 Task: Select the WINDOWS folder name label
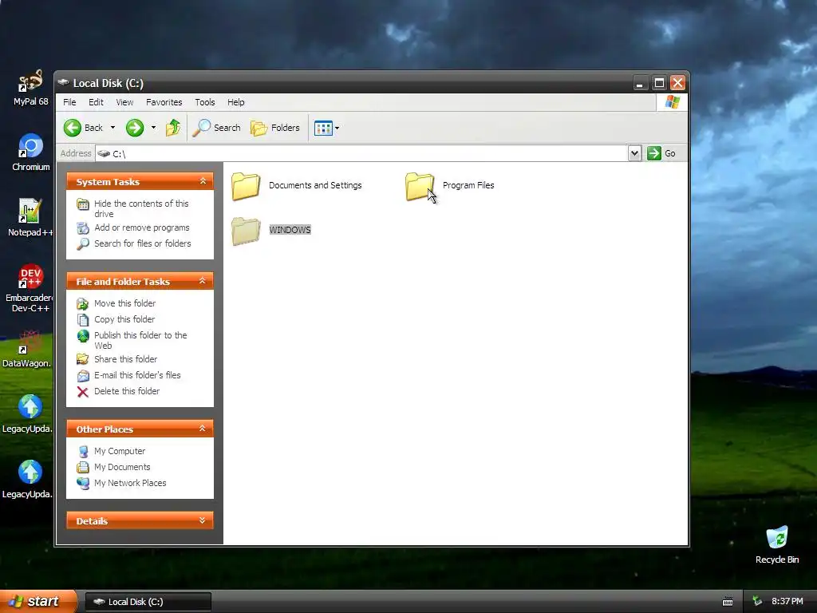coord(290,230)
